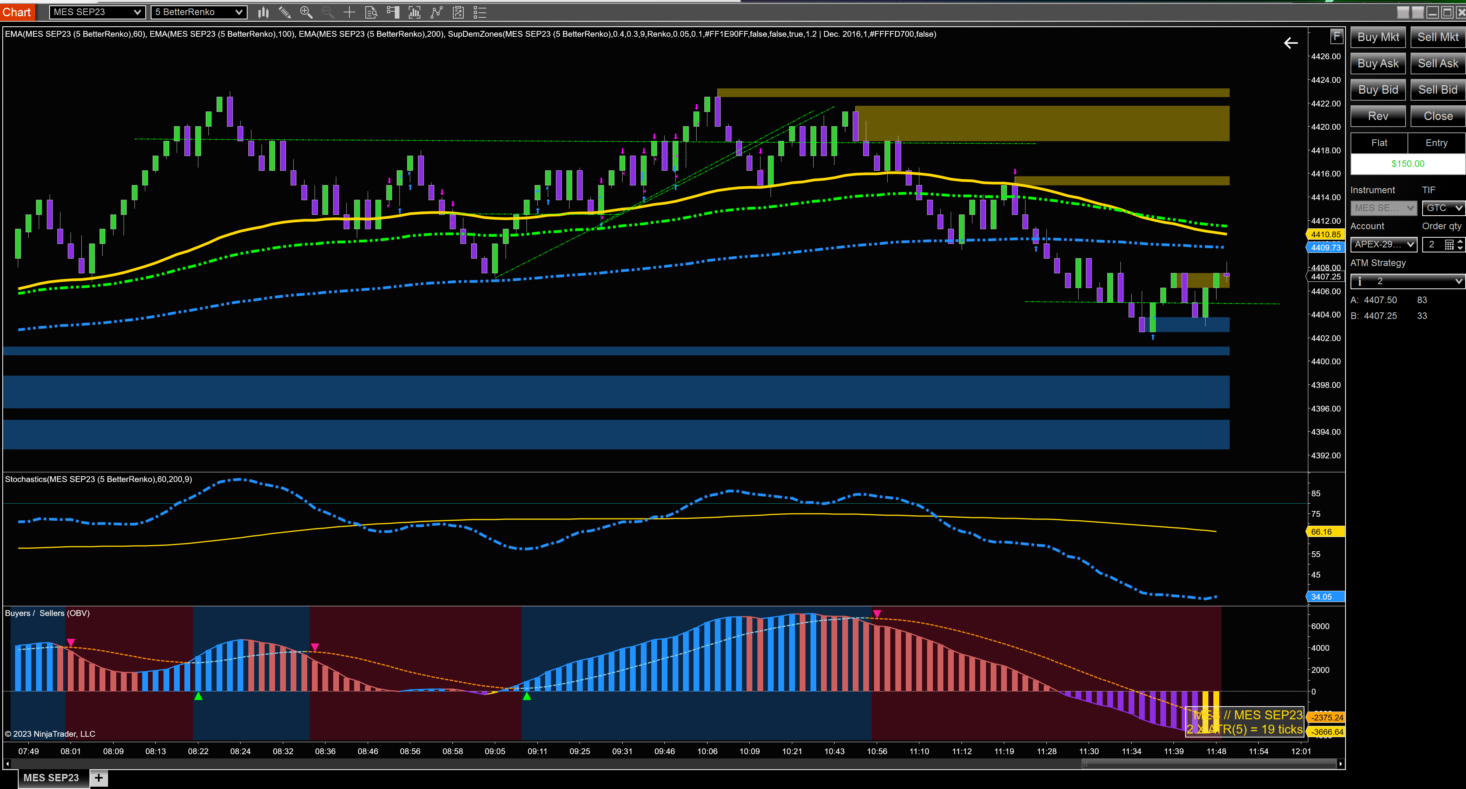The width and height of the screenshot is (1466, 789).
Task: Select the drawing tools pencil icon
Action: pyautogui.click(x=284, y=12)
